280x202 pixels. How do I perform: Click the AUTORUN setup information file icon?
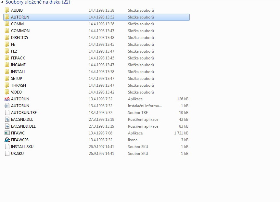point(7,106)
